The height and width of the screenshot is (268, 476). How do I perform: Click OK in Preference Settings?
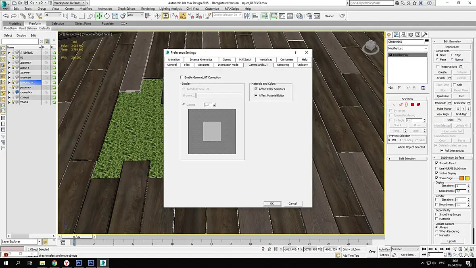point(272,203)
